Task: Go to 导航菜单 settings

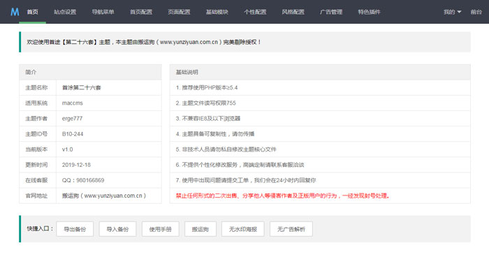Action: 103,12
